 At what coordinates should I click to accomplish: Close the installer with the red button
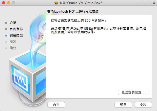[x=4, y=3]
